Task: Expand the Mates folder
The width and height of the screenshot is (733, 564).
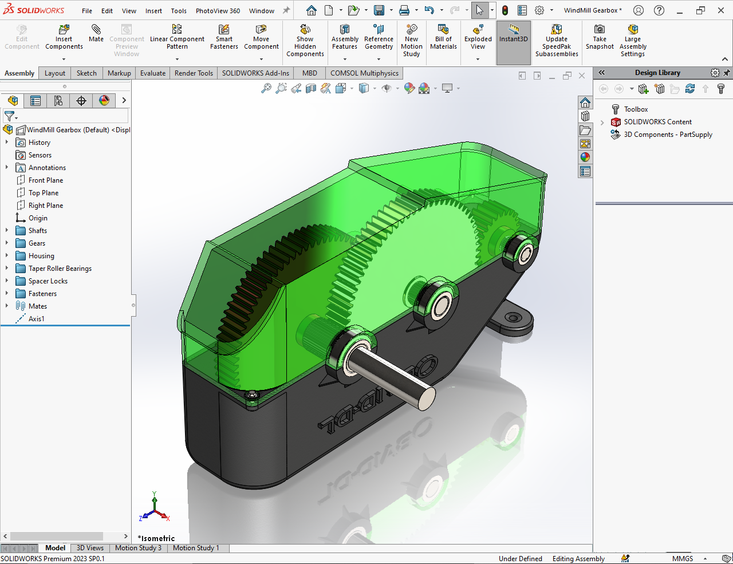Action: tap(7, 306)
